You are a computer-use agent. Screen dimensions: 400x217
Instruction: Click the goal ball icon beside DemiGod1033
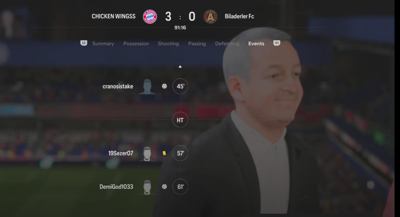coord(164,186)
